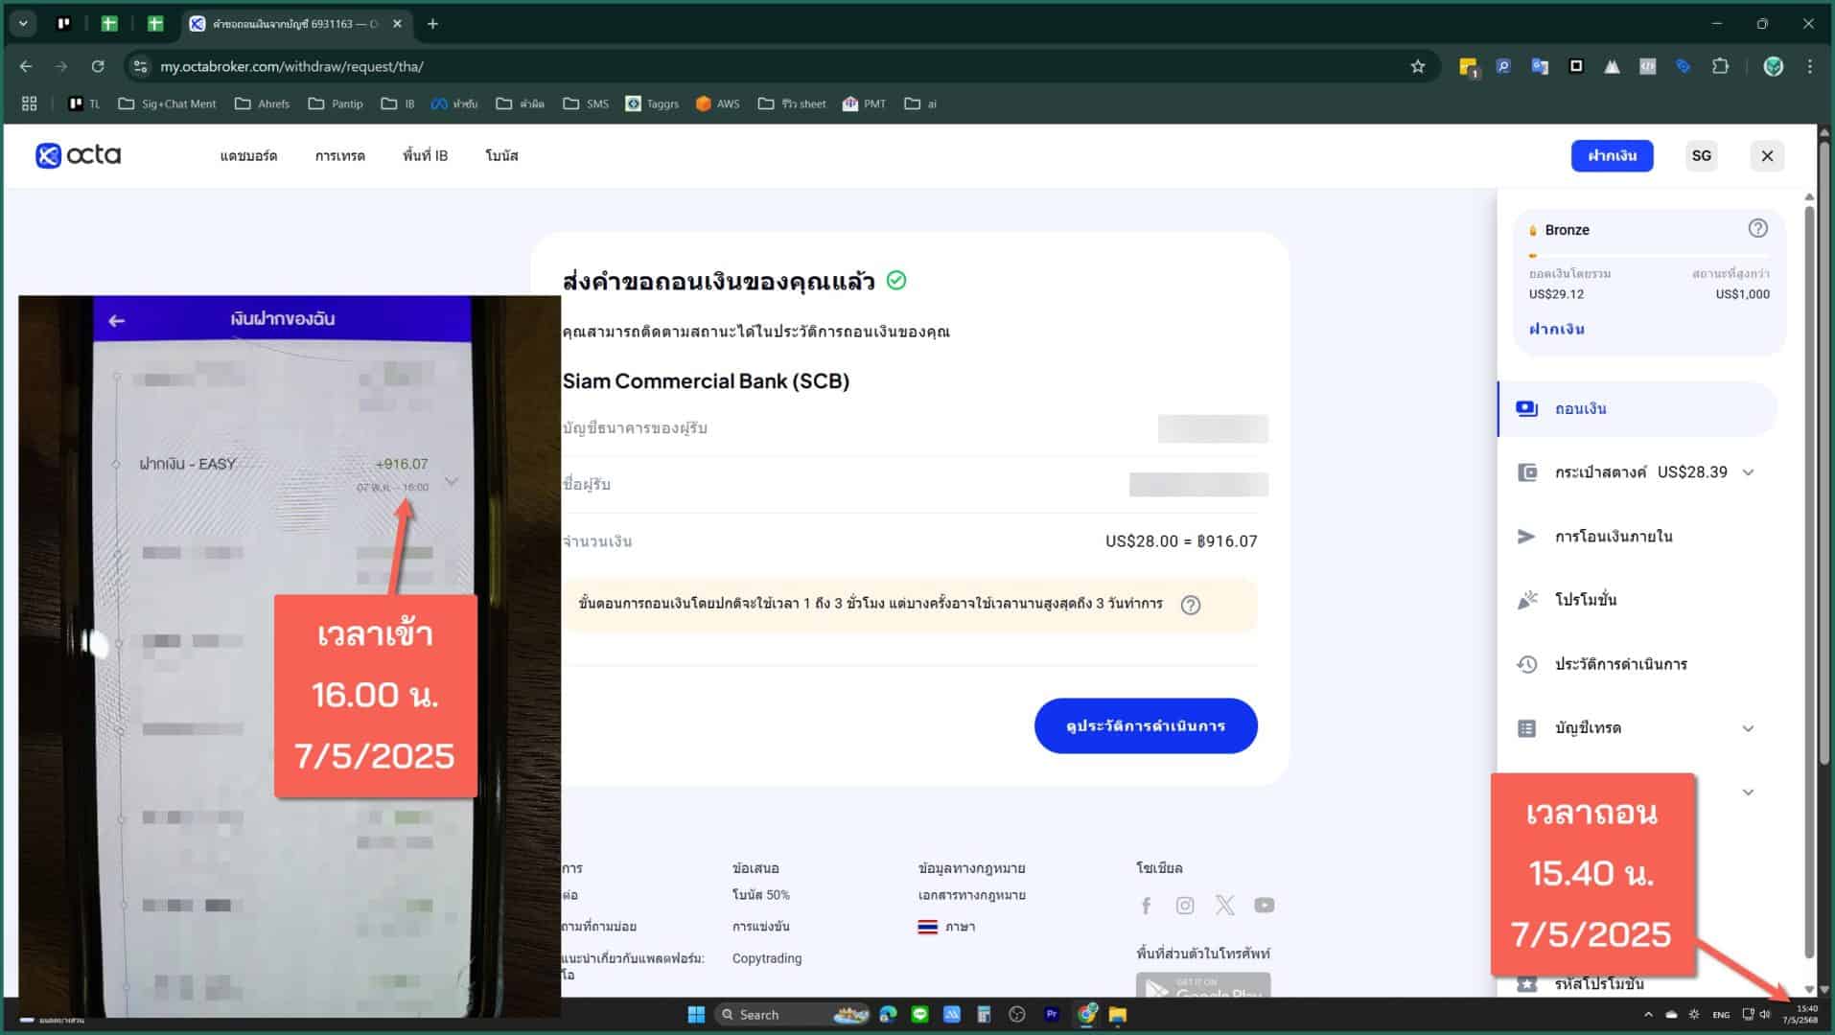
Task: Open the Chrome profile avatar
Action: point(1773,66)
